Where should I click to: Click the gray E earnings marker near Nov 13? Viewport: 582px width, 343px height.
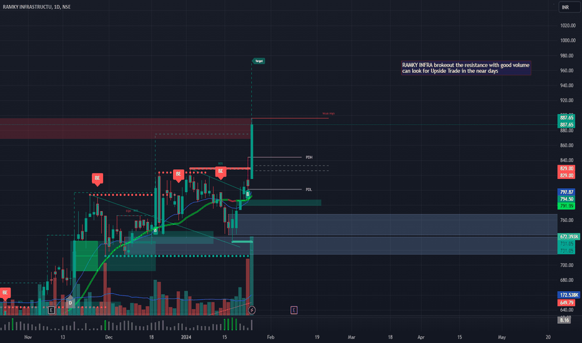[x=51, y=310]
